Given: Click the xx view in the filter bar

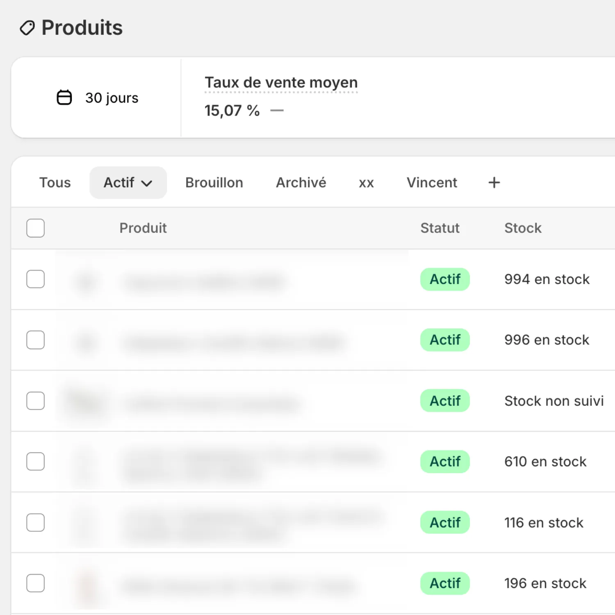Looking at the screenshot, I should pyautogui.click(x=366, y=182).
